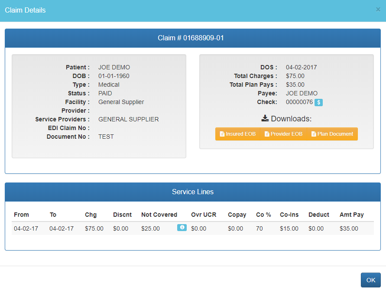386x290 pixels.
Task: Select the Chg cell $75.00
Action: coord(94,228)
